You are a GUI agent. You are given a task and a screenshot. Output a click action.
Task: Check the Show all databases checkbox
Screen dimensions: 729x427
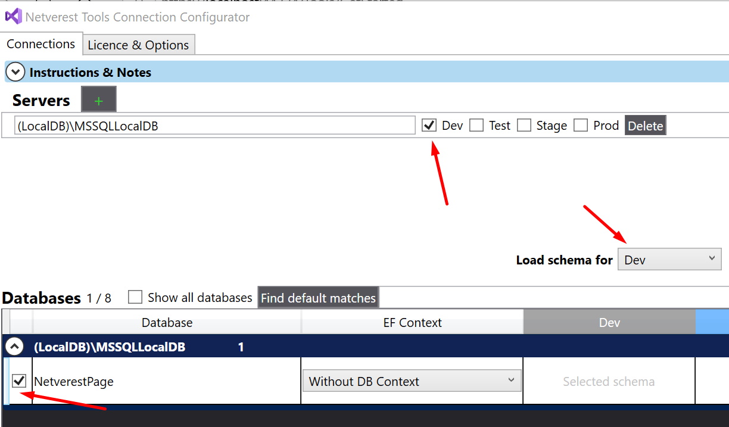[x=135, y=297]
